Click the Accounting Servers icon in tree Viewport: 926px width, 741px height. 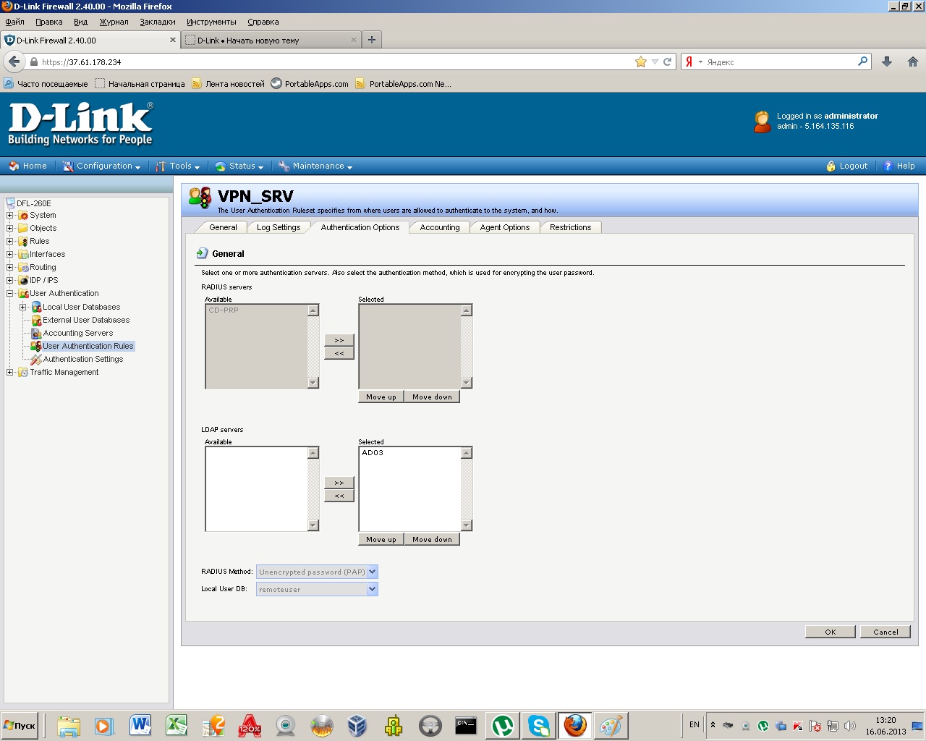pyautogui.click(x=36, y=334)
